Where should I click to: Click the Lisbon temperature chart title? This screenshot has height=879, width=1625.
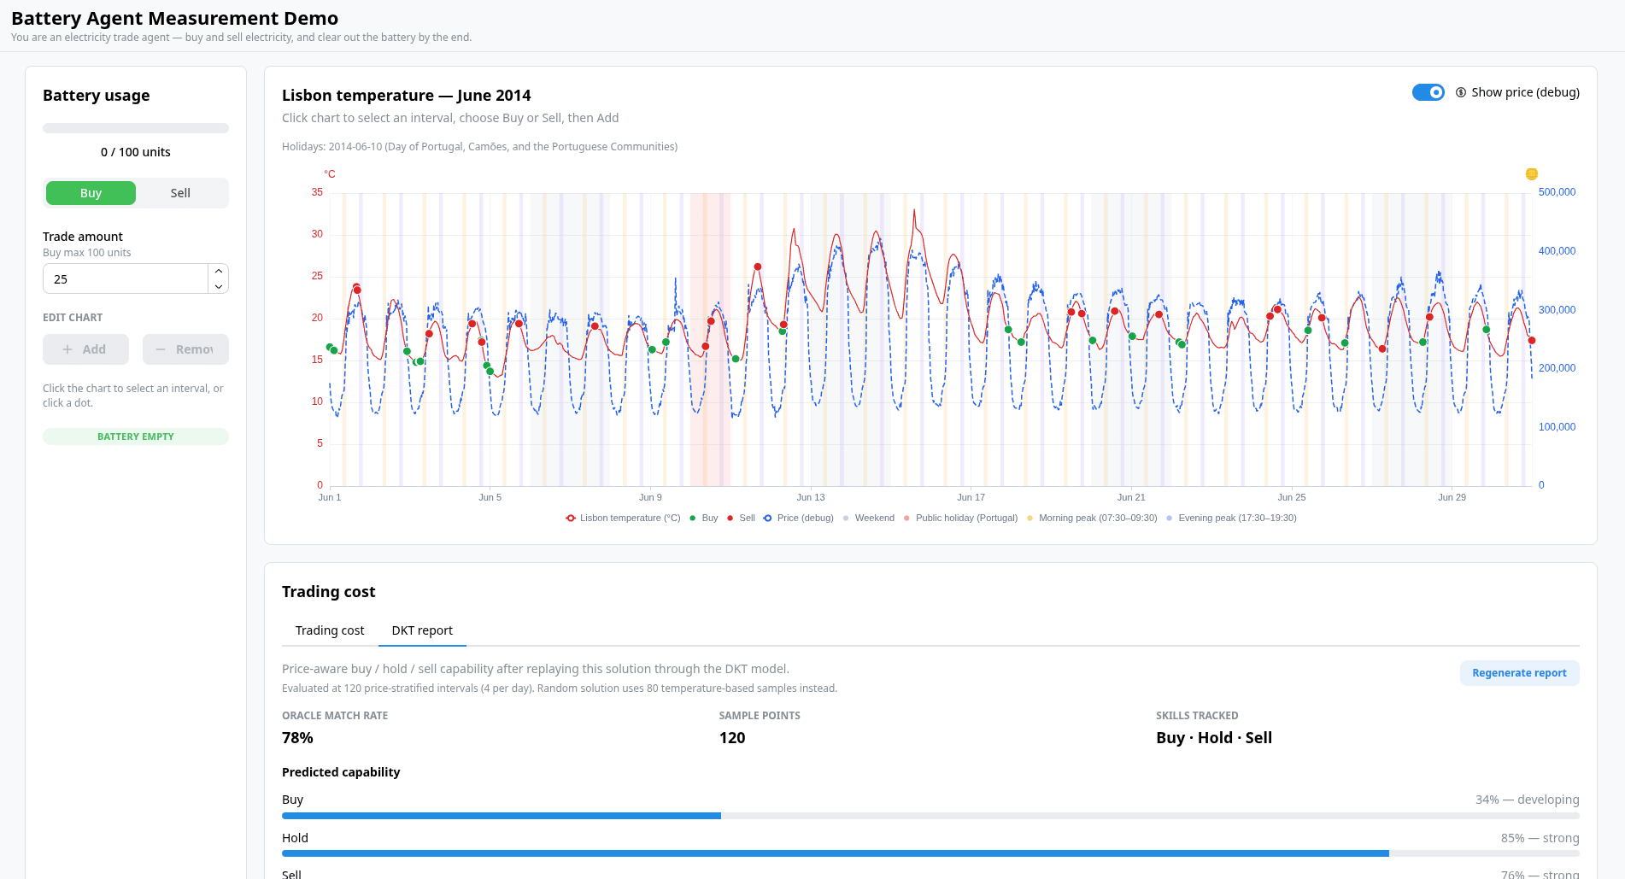(407, 96)
